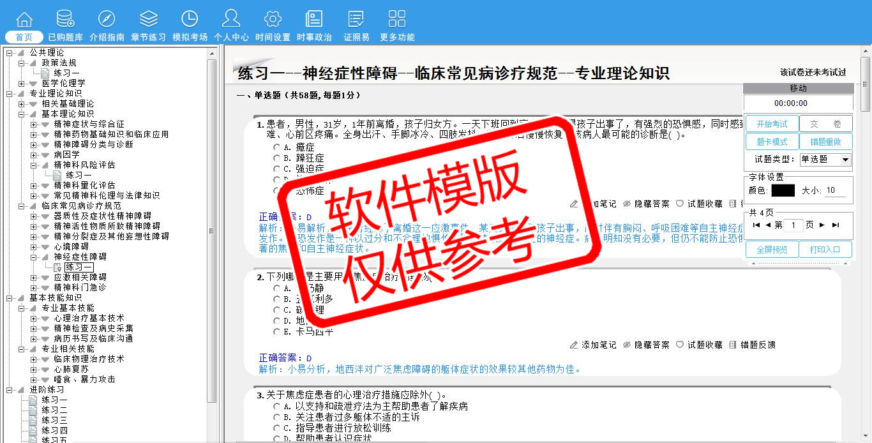This screenshot has height=443, width=872.
Task: Expand the 医学伦理学 tree node
Action: coord(21,83)
